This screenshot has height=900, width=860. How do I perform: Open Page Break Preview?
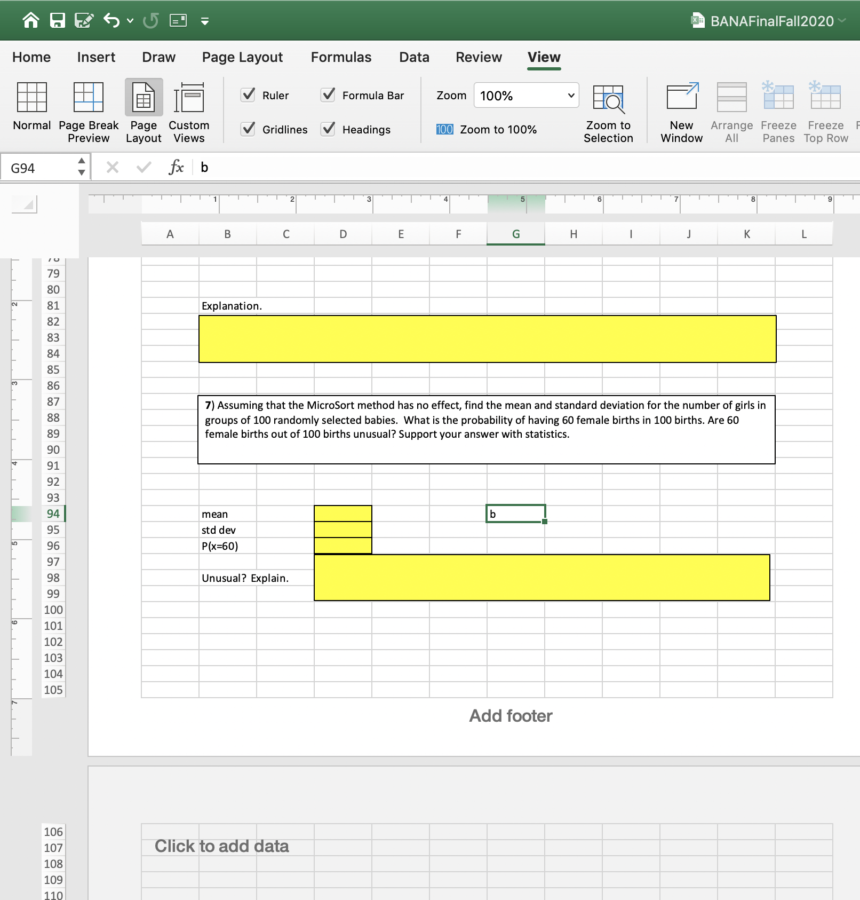(x=88, y=110)
